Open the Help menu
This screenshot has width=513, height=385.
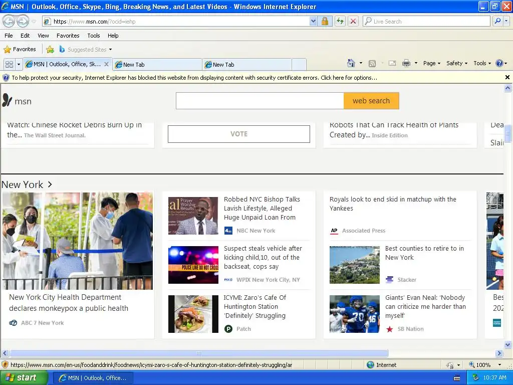[x=113, y=36]
